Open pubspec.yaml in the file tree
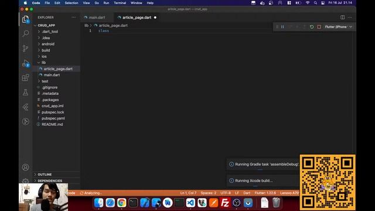375x211 pixels. pyautogui.click(x=56, y=118)
